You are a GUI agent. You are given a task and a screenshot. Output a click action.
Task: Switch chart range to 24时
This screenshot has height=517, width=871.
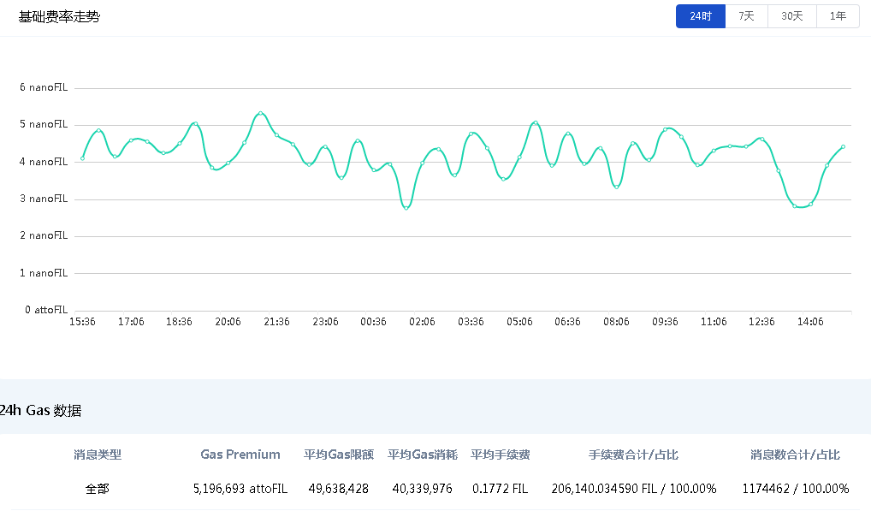point(701,16)
